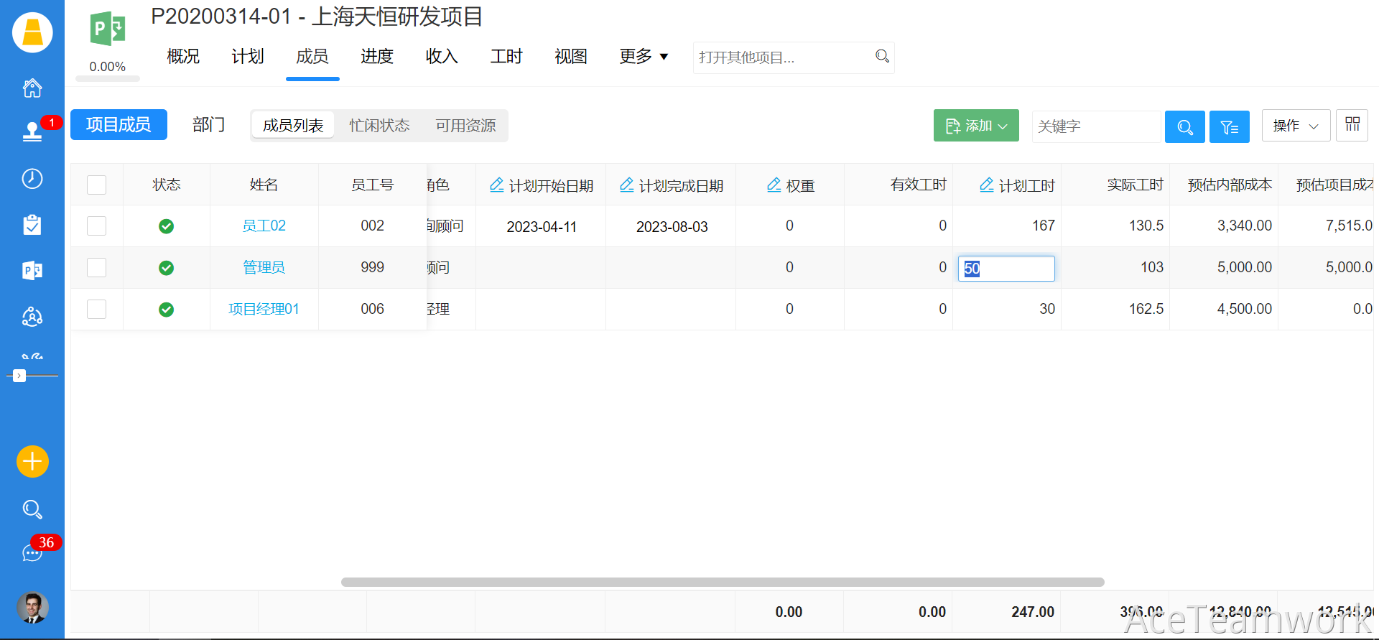
Task: Open the clock time-tracking sidebar icon
Action: click(32, 179)
